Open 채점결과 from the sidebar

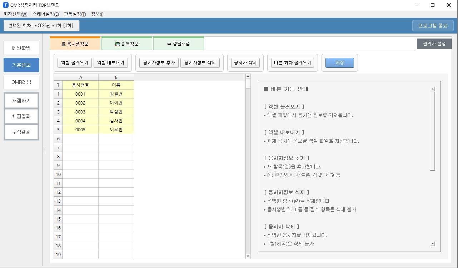tap(21, 116)
